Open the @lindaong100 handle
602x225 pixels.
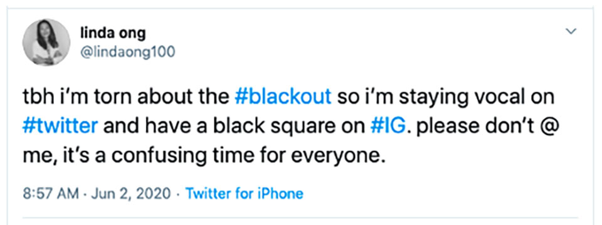pos(127,52)
